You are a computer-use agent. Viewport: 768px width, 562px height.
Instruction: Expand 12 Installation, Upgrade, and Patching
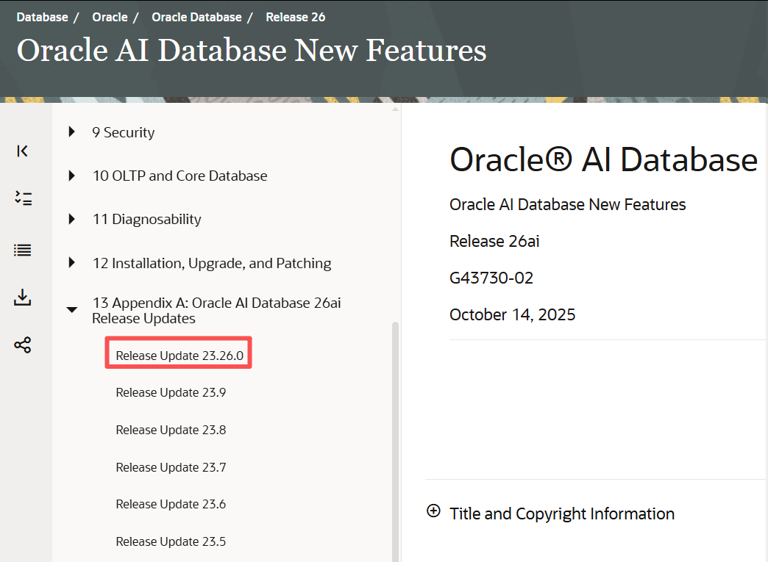tap(71, 263)
